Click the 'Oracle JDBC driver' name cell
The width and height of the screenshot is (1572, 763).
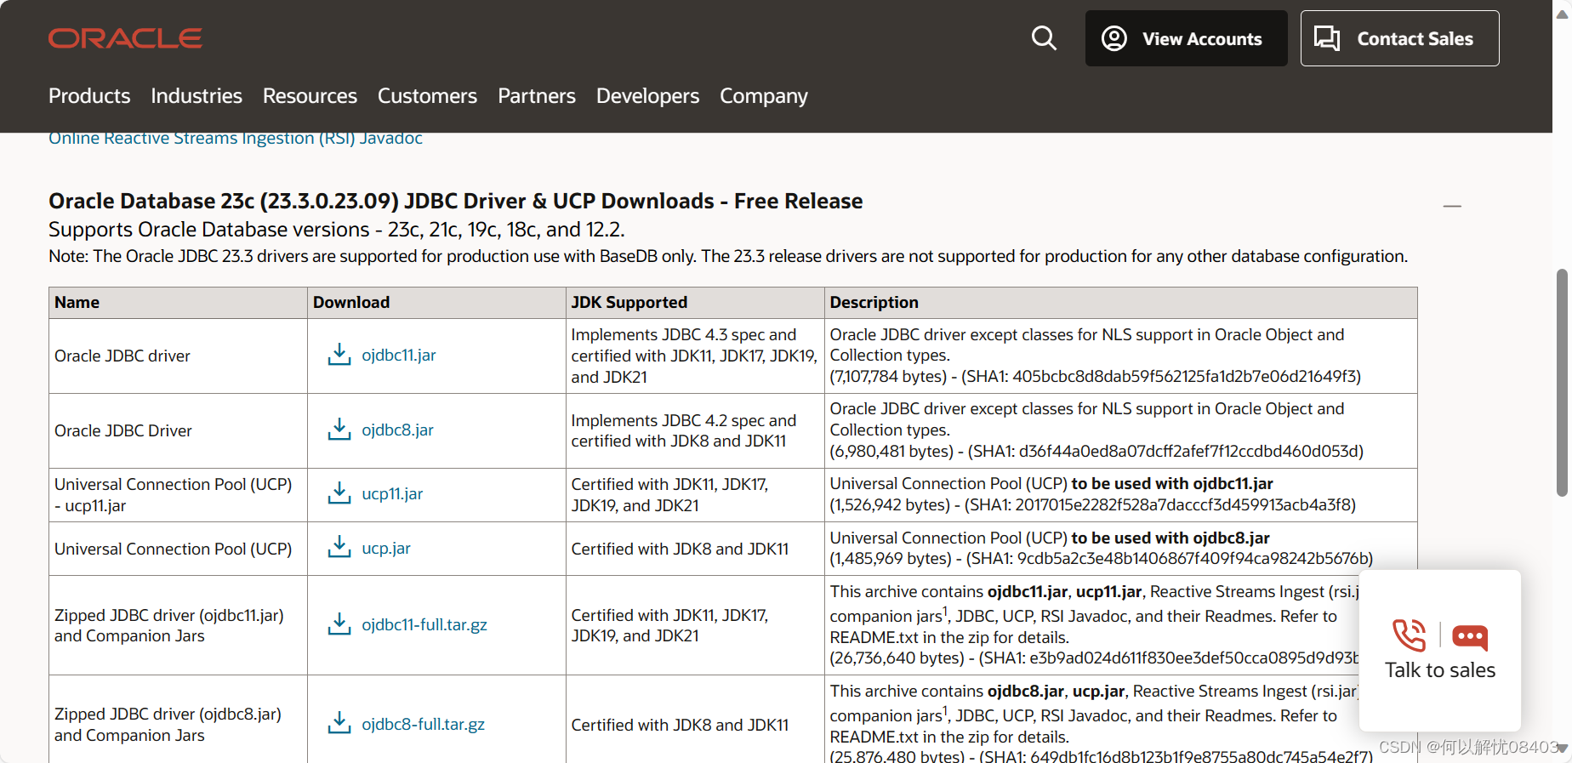pos(178,356)
